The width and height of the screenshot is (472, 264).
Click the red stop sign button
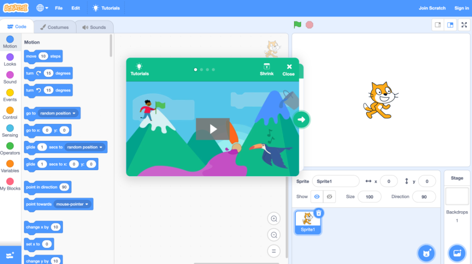[x=310, y=25]
